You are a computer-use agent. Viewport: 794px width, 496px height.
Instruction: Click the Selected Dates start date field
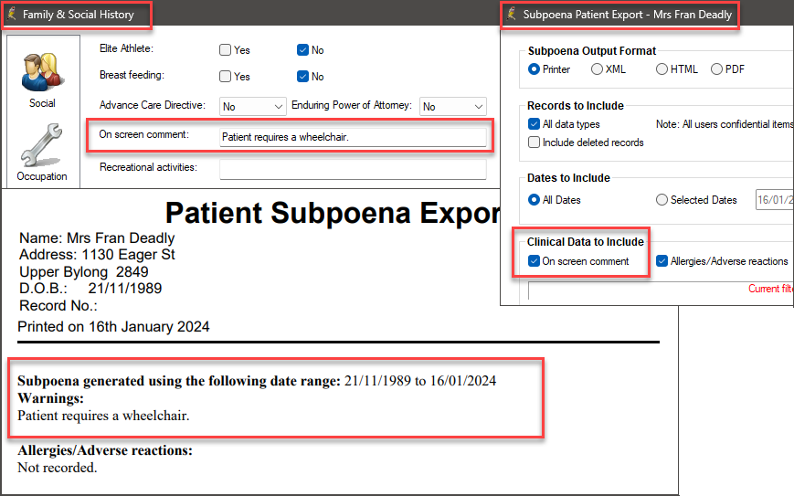click(775, 200)
